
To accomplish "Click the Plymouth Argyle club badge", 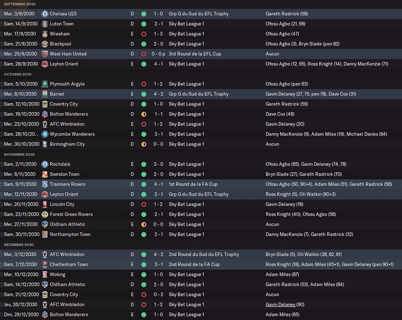I will pyautogui.click(x=45, y=84).
